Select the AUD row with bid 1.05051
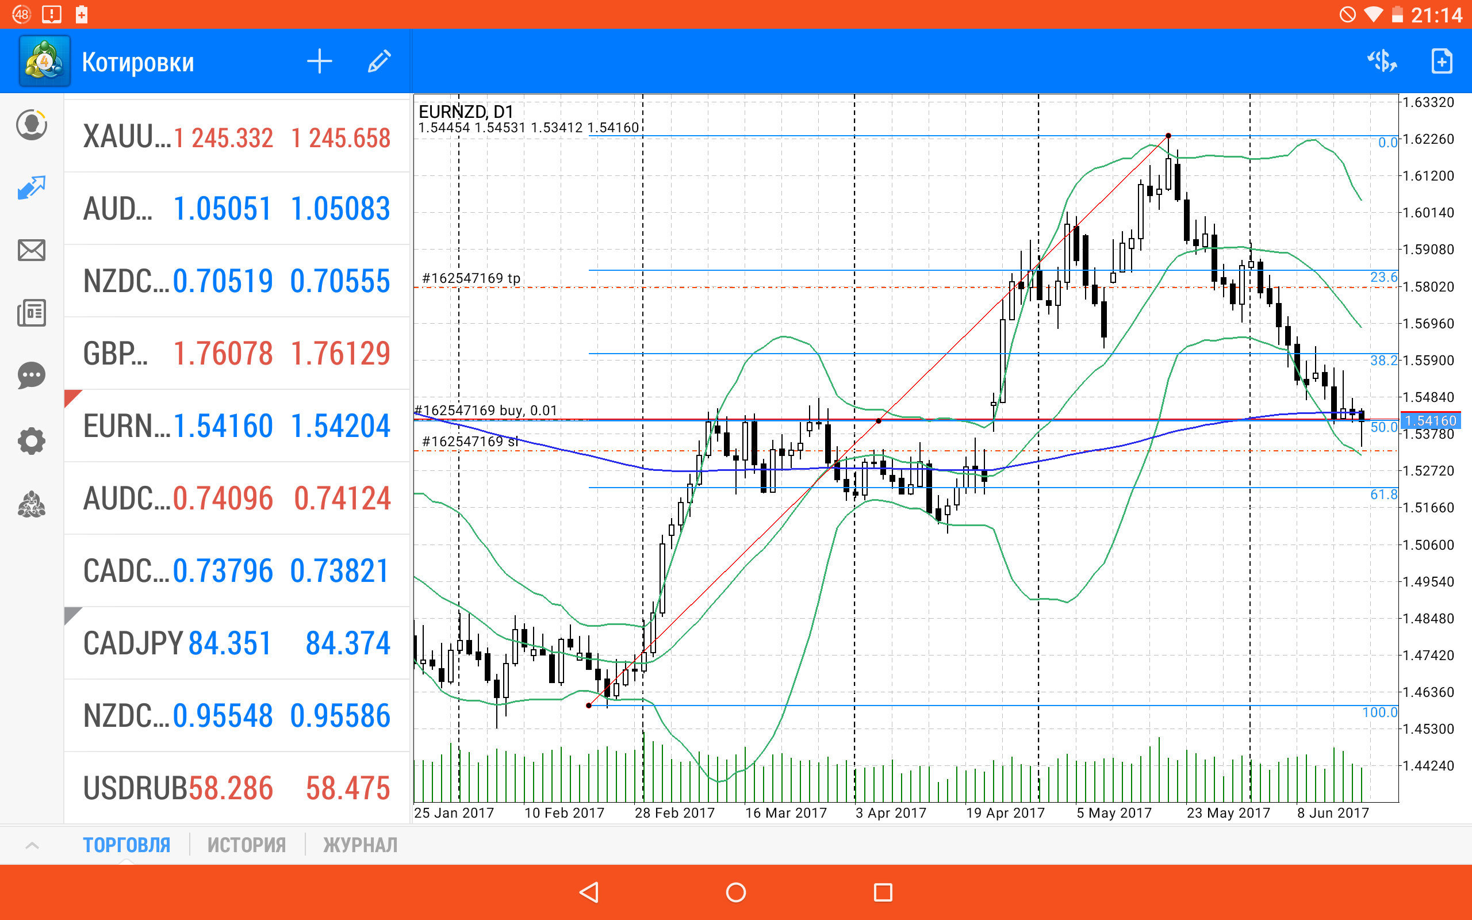This screenshot has width=1472, height=920. coord(237,209)
